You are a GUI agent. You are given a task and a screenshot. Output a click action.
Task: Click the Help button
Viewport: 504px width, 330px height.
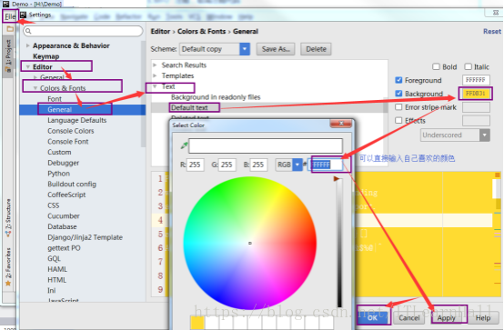click(483, 317)
